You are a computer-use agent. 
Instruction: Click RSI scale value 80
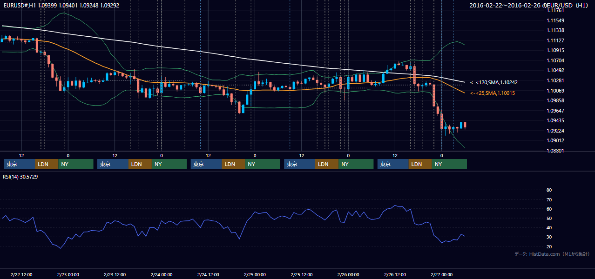pos(549,190)
